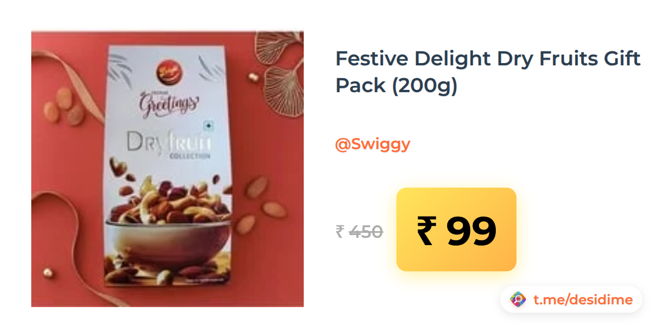Click the DesiDime logo icon

click(x=518, y=300)
